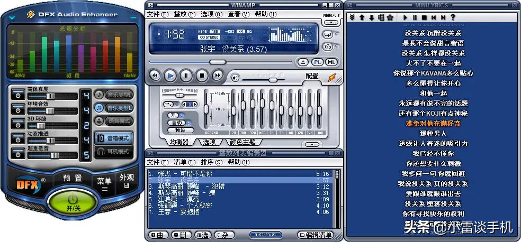Toggle Winamp repeat mode icon

click(x=328, y=34)
